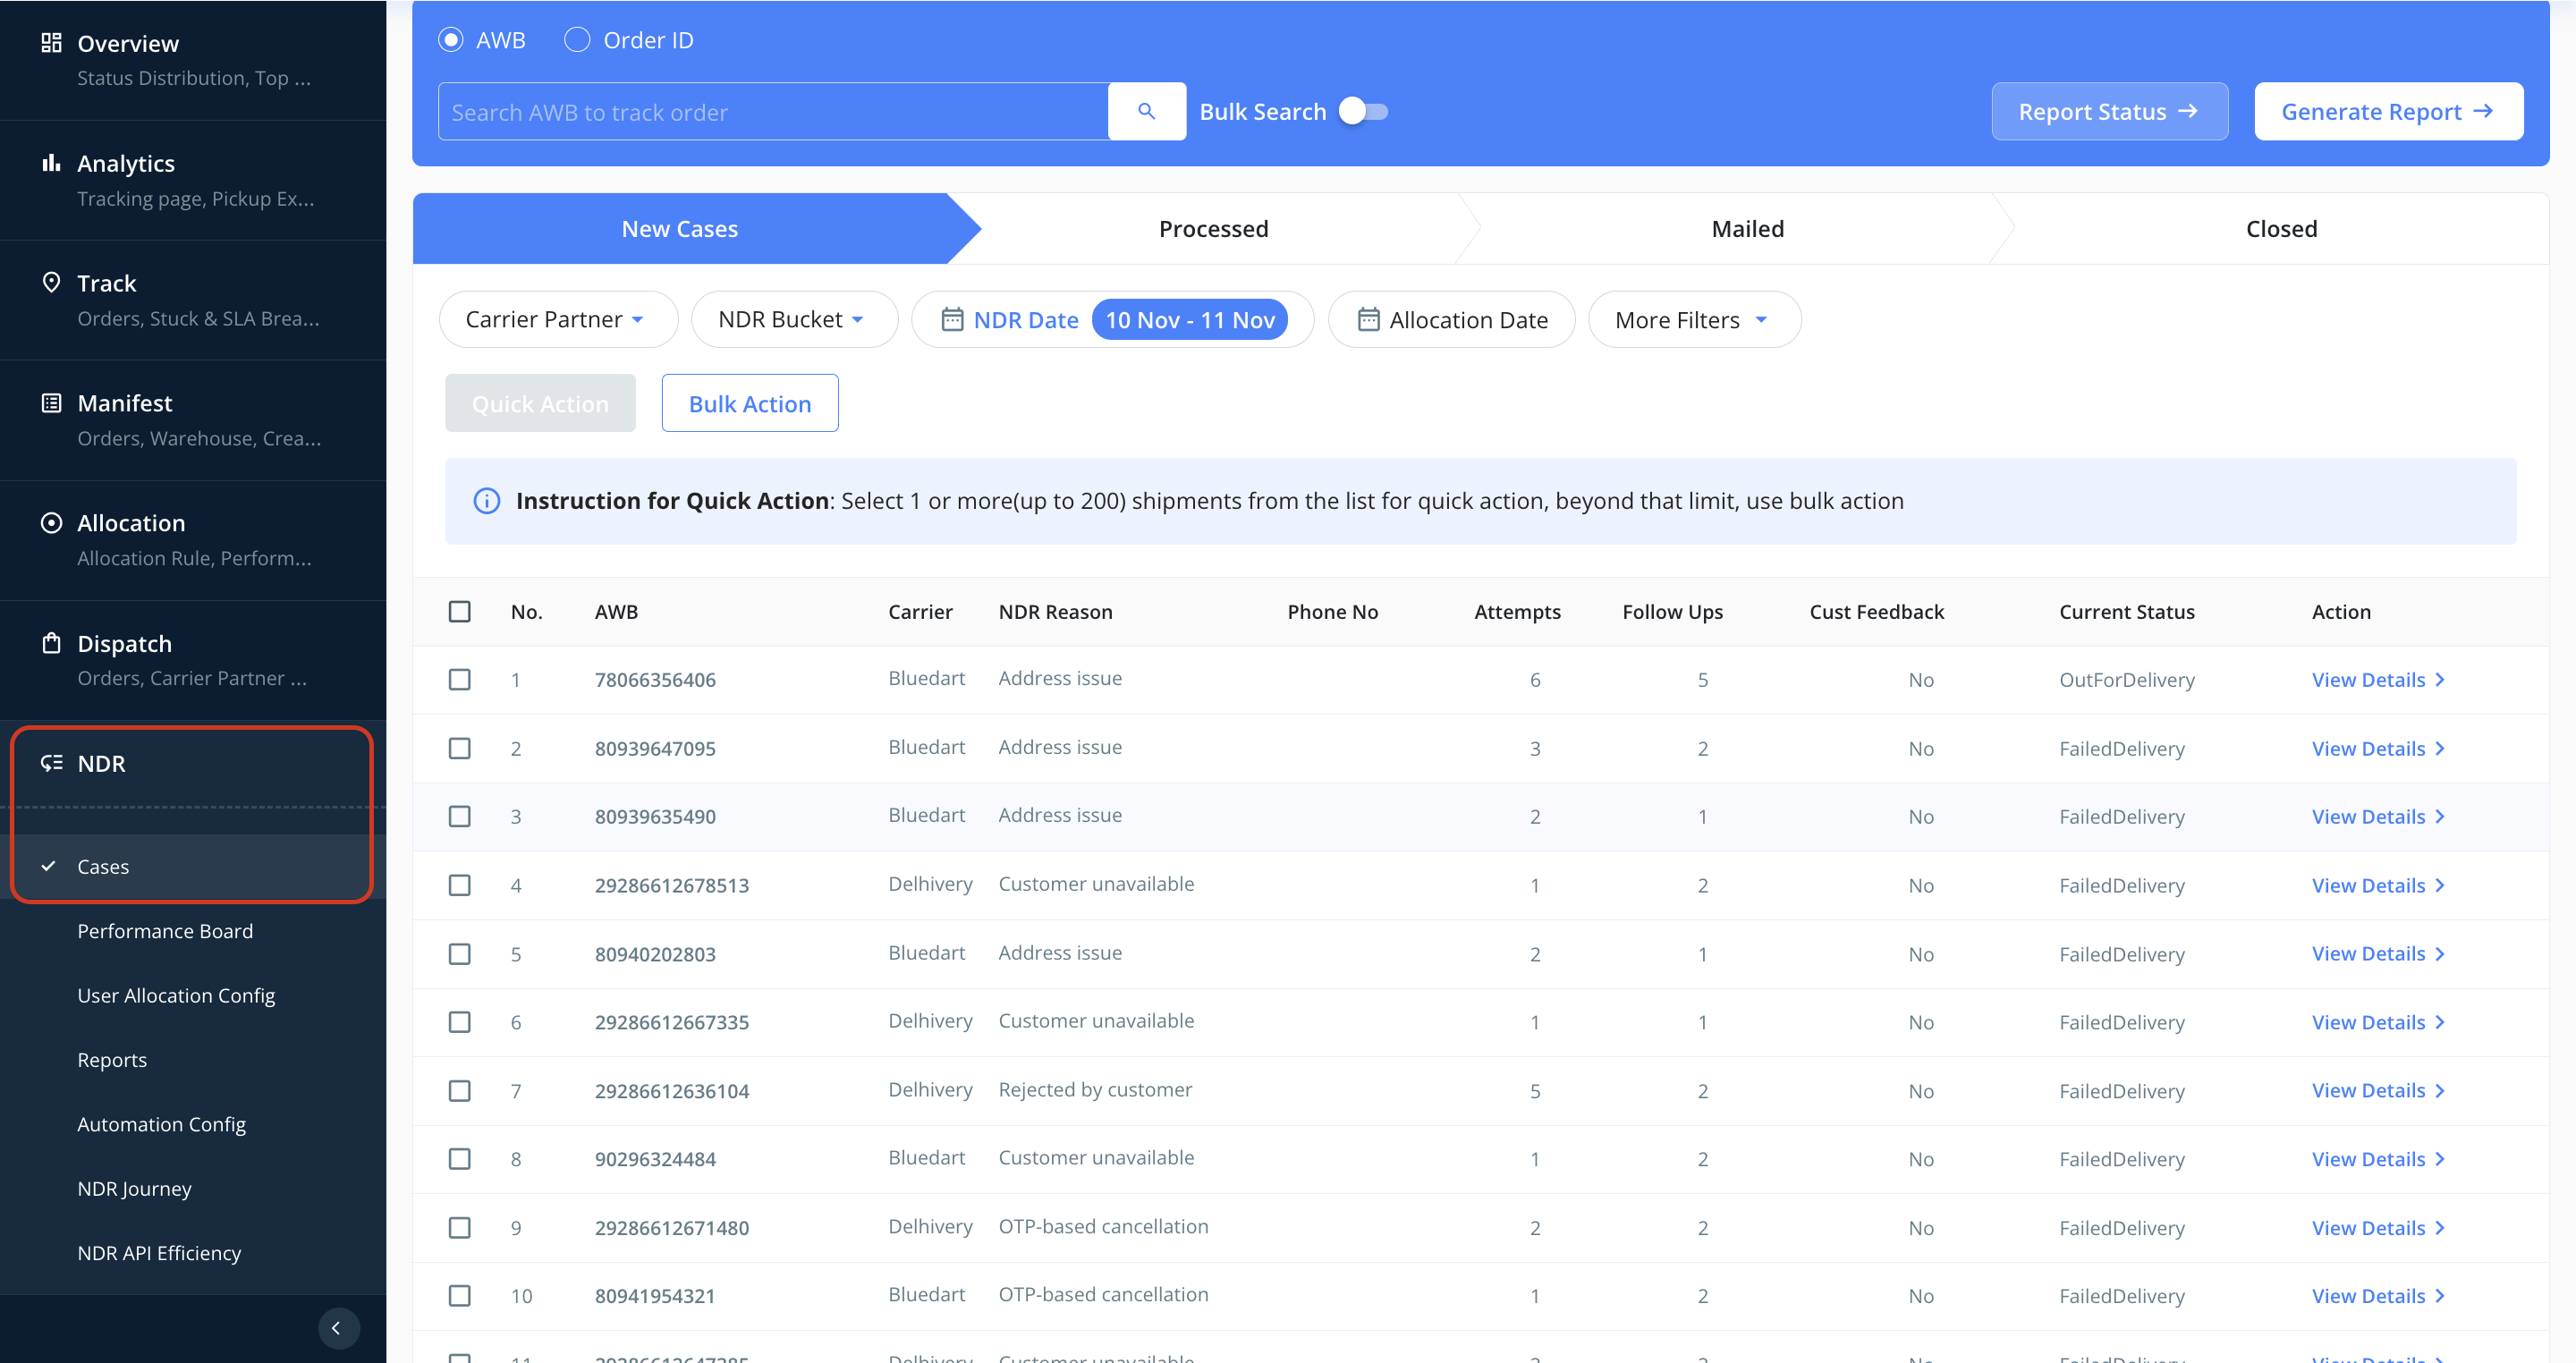Open the Carrier Partner dropdown
The height and width of the screenshot is (1363, 2576).
point(556,320)
